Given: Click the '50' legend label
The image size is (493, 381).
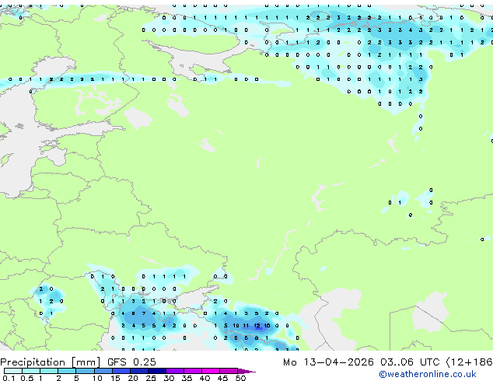Looking at the screenshot, I should pos(240,378).
